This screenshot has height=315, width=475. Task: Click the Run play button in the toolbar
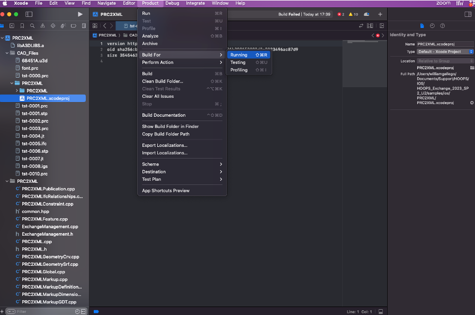pyautogui.click(x=80, y=14)
